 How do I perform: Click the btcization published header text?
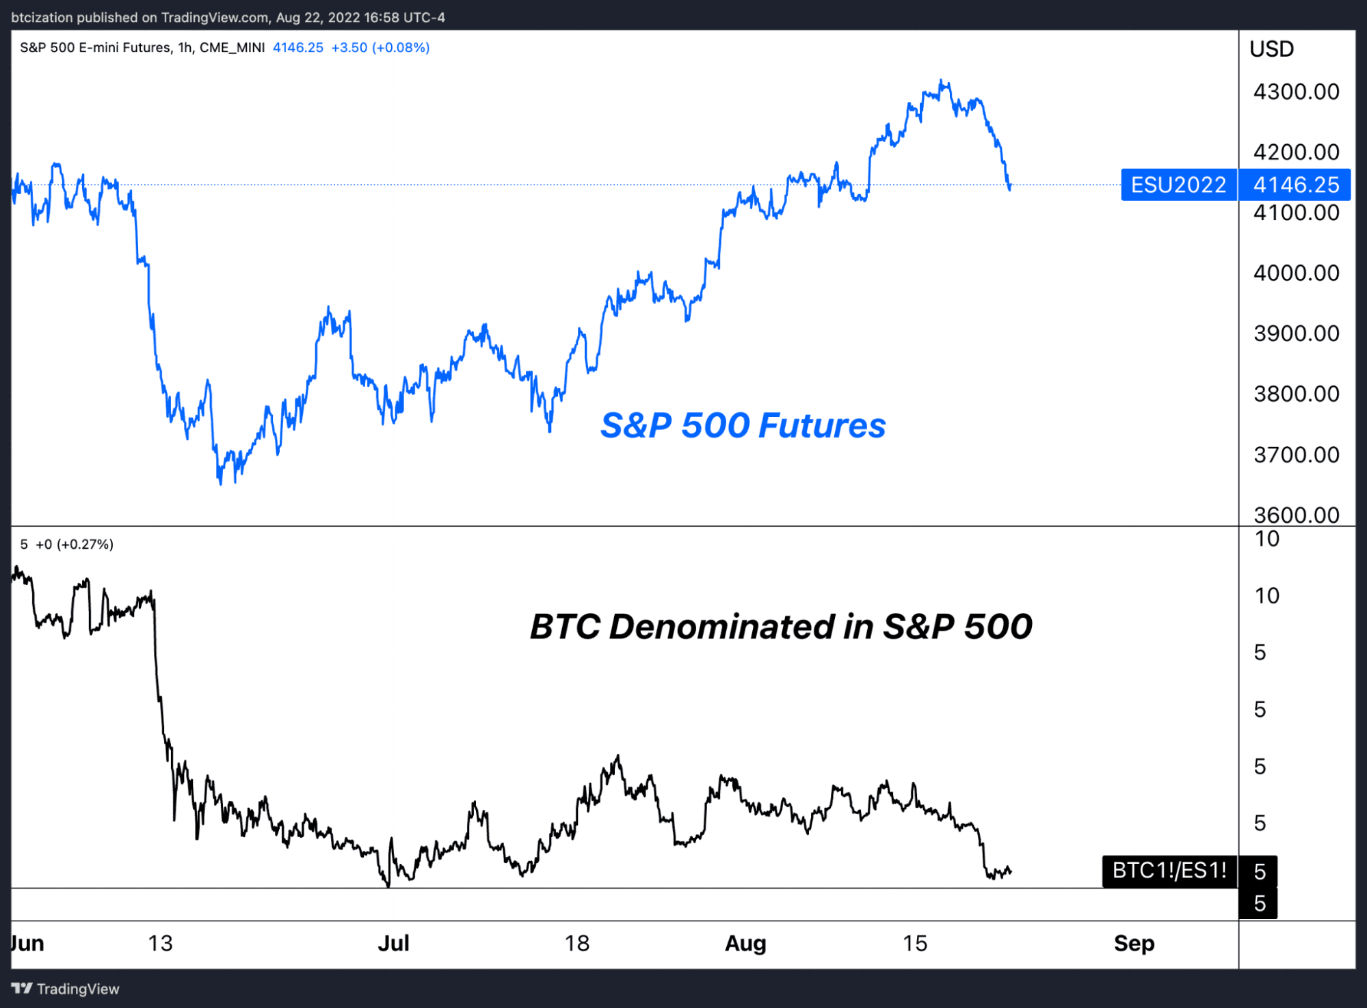click(x=228, y=17)
